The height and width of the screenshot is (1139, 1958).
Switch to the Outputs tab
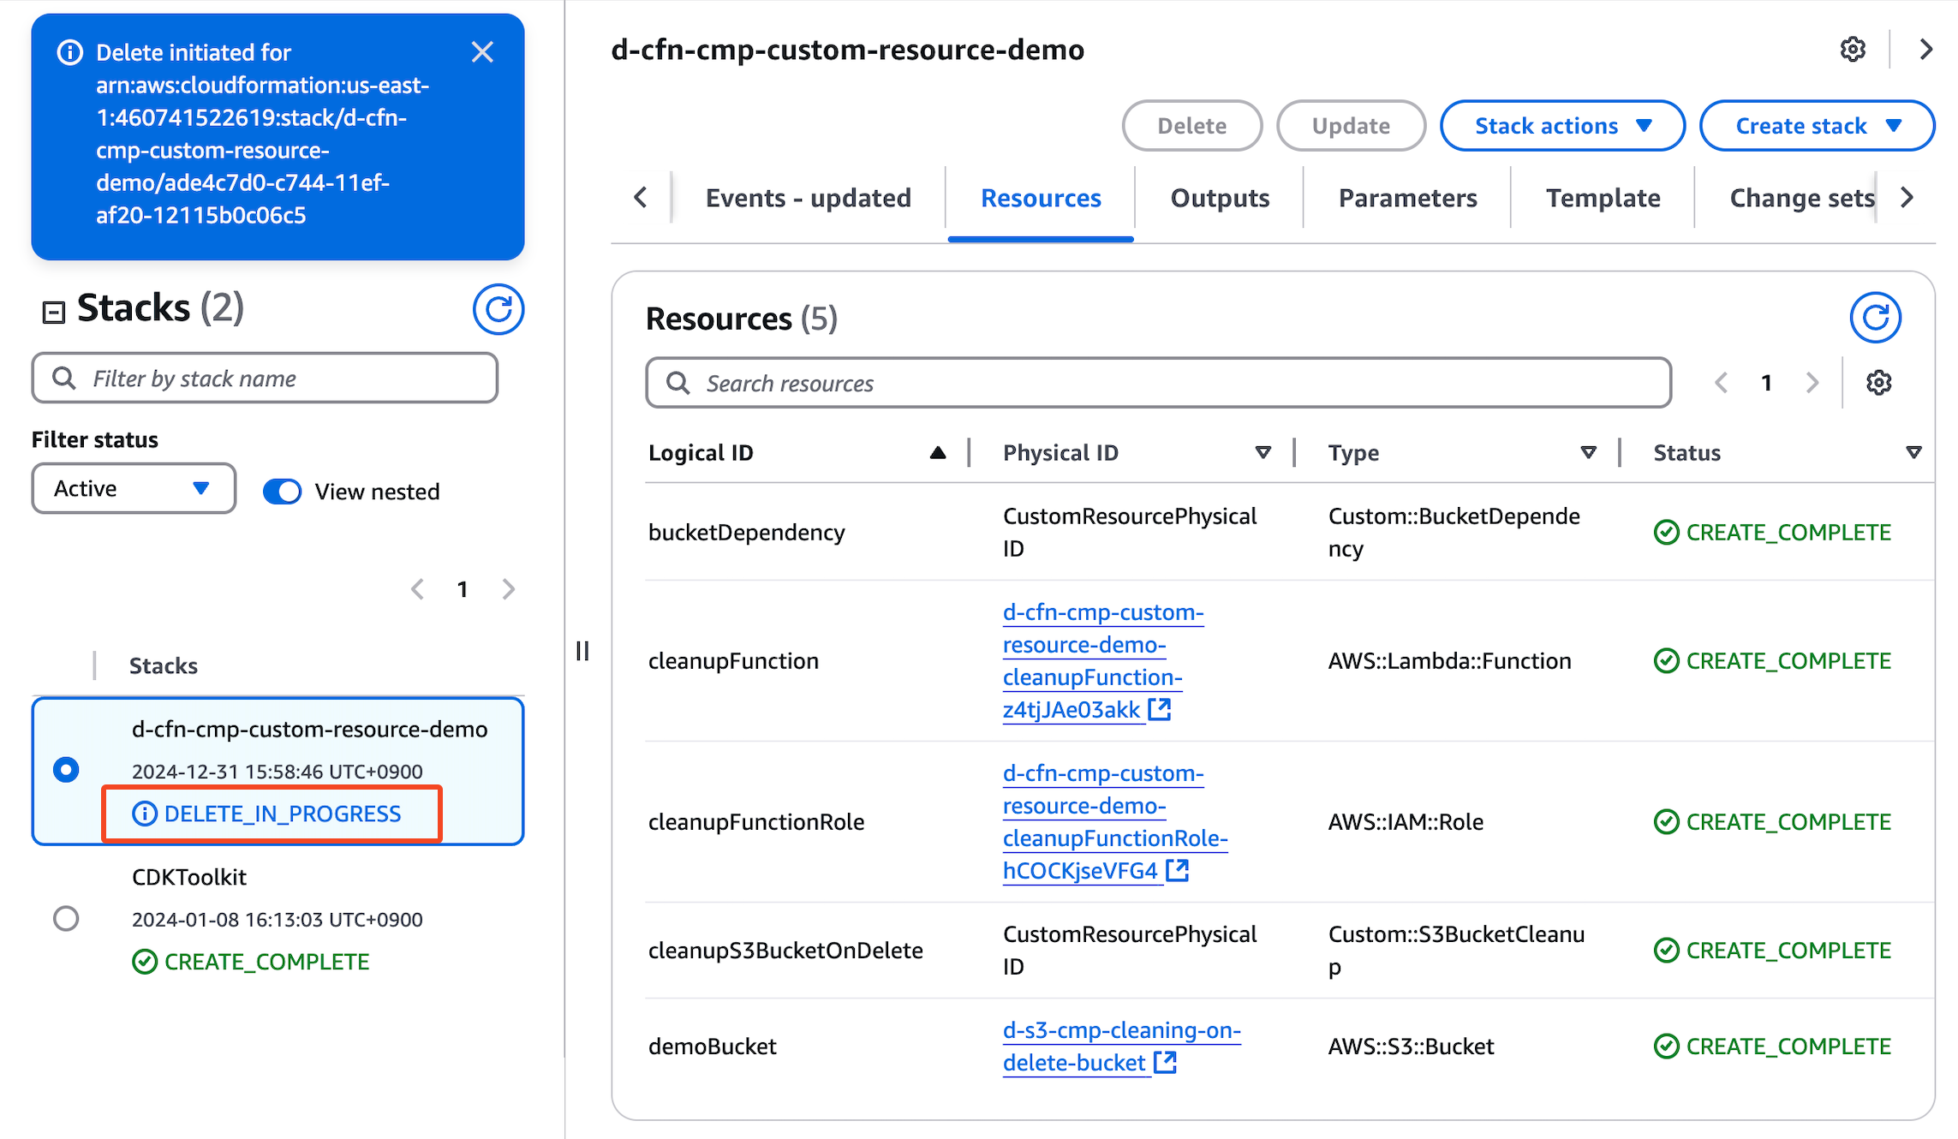click(1219, 199)
